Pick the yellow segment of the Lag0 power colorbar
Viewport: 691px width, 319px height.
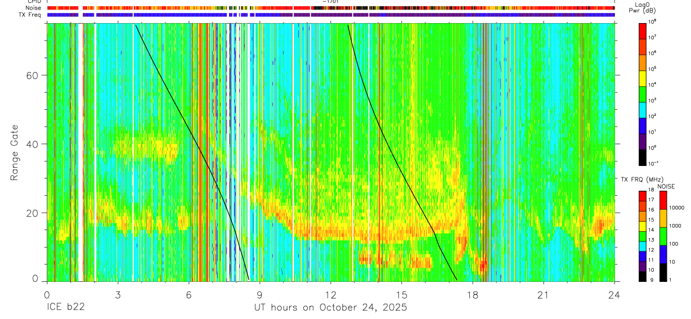pyautogui.click(x=643, y=78)
